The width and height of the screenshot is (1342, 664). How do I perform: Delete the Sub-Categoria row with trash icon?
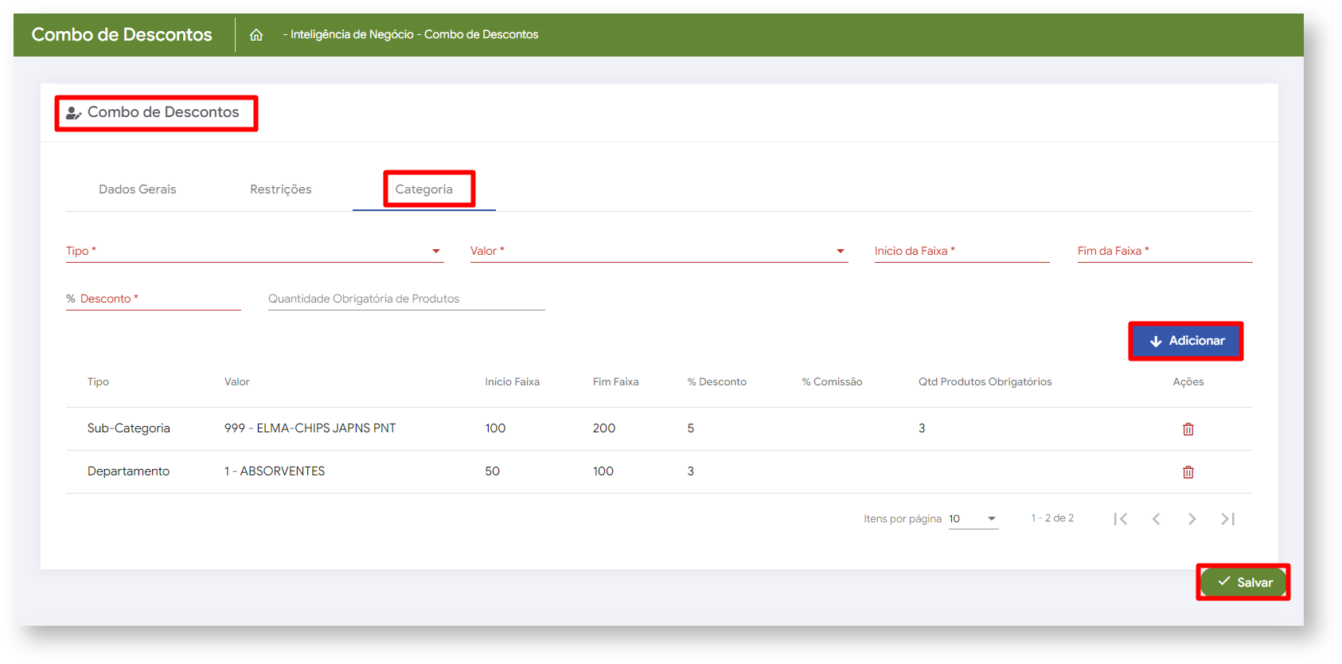1188,429
